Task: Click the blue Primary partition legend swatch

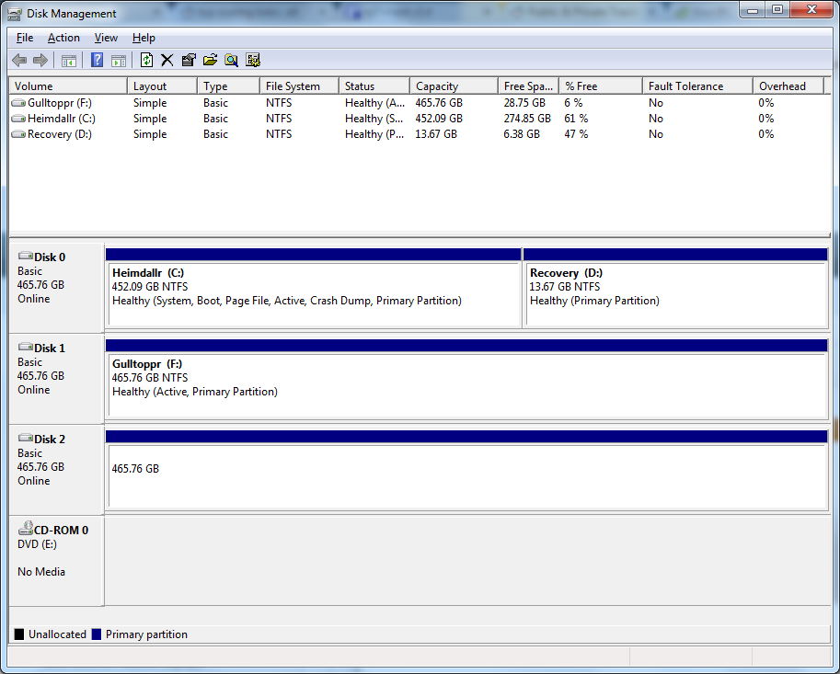Action: pyautogui.click(x=97, y=634)
